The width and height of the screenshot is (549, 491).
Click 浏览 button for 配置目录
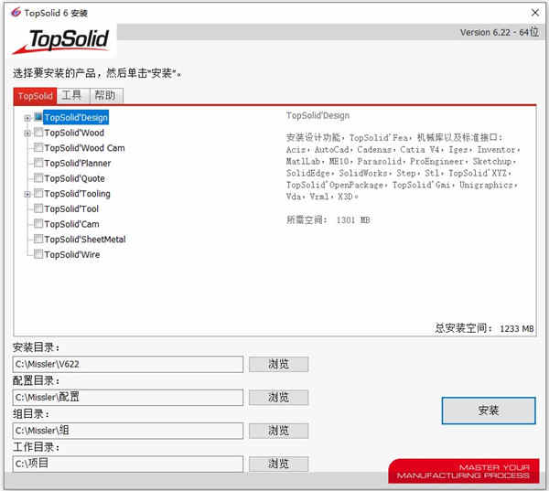pos(279,398)
